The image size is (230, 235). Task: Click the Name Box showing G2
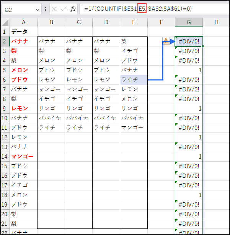pos(22,10)
